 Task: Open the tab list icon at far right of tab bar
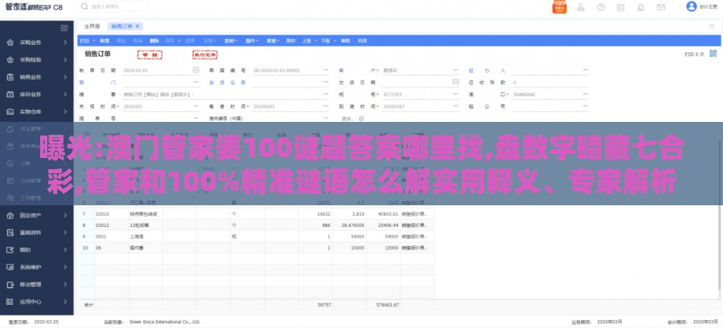(711, 26)
